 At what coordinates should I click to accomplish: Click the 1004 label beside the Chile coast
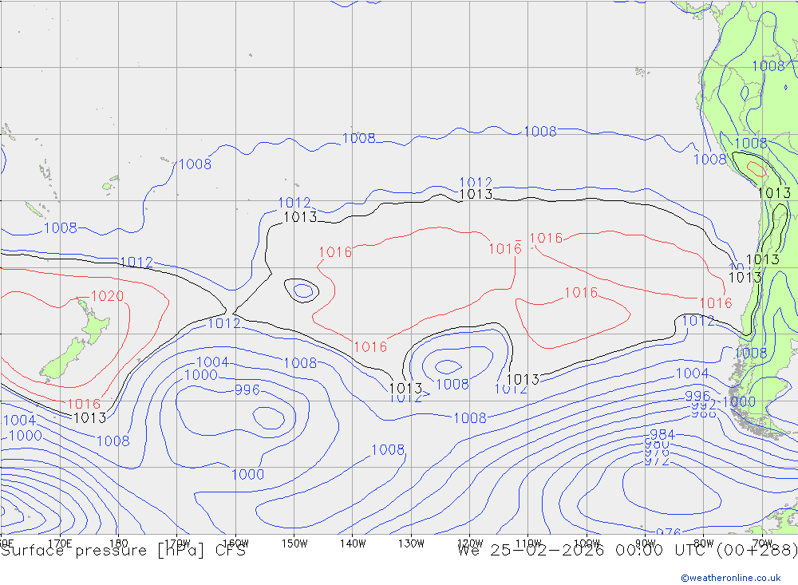click(x=692, y=374)
